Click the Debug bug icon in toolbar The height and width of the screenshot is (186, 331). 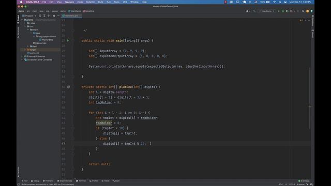point(283,11)
